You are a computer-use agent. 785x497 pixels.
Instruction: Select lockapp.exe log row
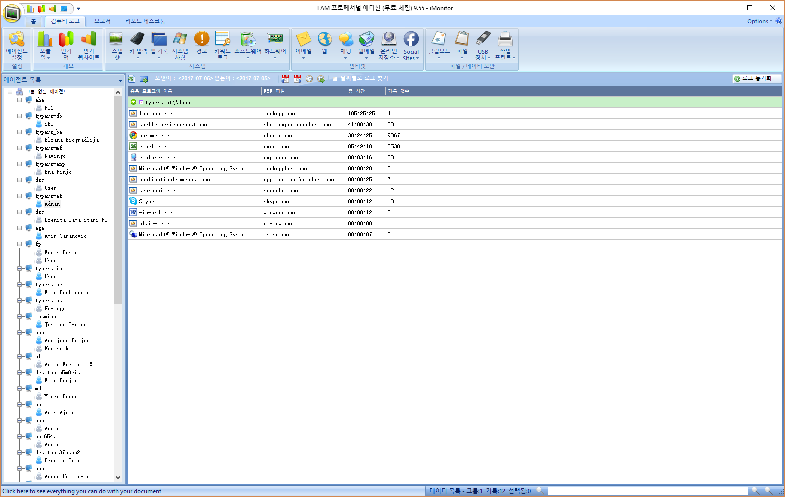click(455, 113)
